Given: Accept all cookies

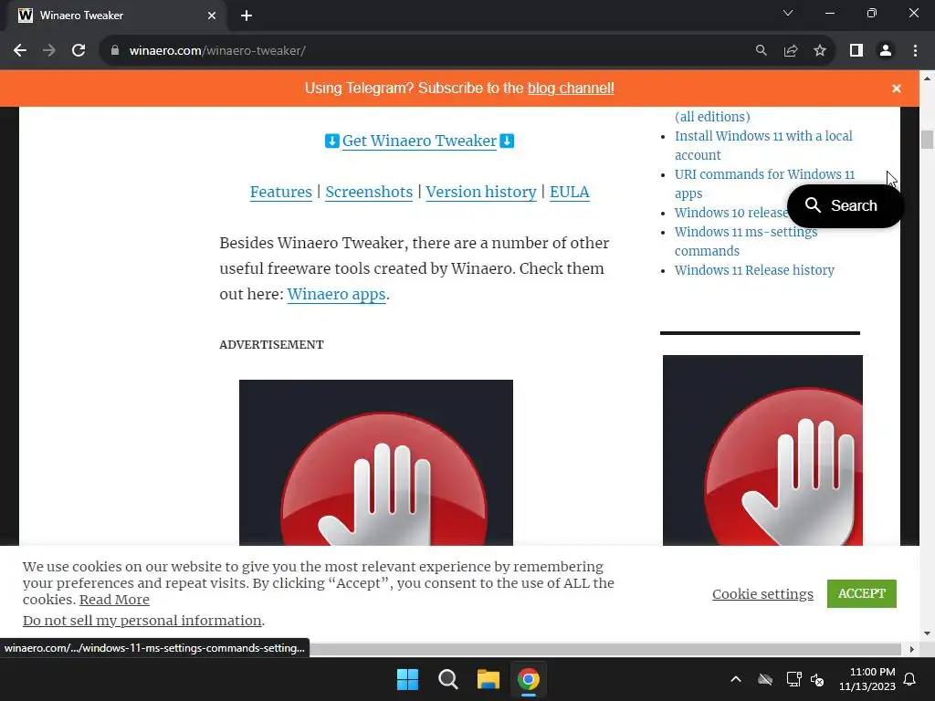Looking at the screenshot, I should [862, 593].
